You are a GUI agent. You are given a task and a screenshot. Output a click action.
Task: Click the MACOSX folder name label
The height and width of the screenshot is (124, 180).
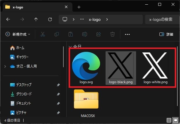[88, 116]
